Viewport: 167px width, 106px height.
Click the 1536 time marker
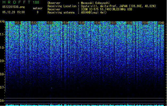pyautogui.click(x=97, y=23)
